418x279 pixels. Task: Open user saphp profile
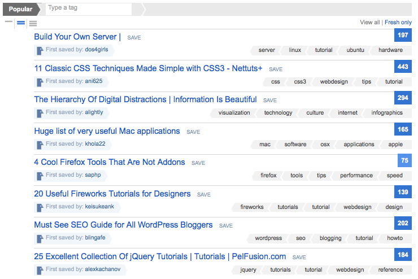click(93, 175)
